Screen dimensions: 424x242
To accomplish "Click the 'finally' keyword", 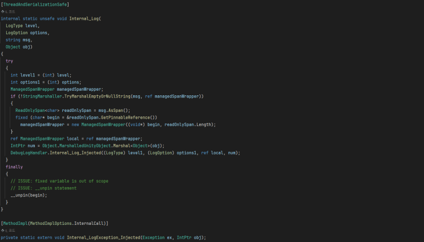I will (x=14, y=167).
